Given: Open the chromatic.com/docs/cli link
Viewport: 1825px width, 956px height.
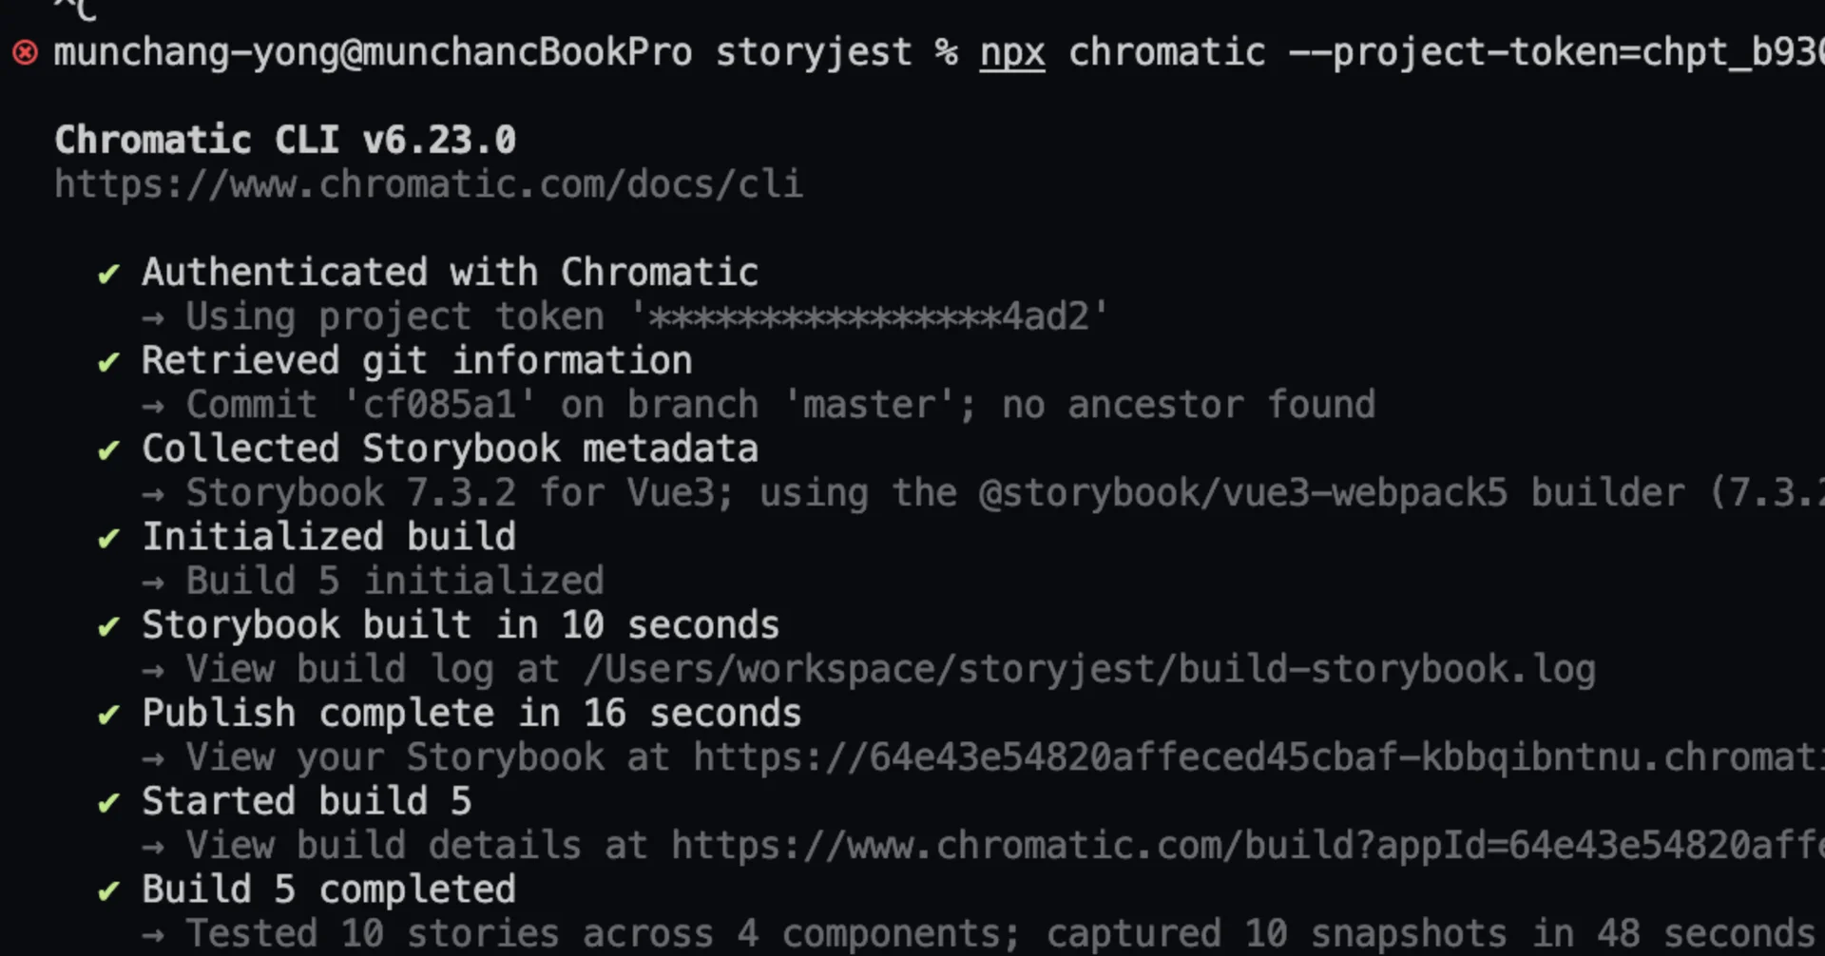Looking at the screenshot, I should [x=429, y=183].
